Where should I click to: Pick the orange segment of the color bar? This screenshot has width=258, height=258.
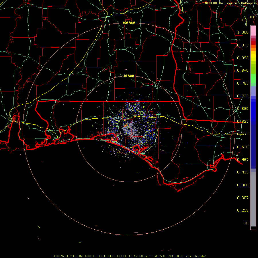pyautogui.click(x=253, y=50)
